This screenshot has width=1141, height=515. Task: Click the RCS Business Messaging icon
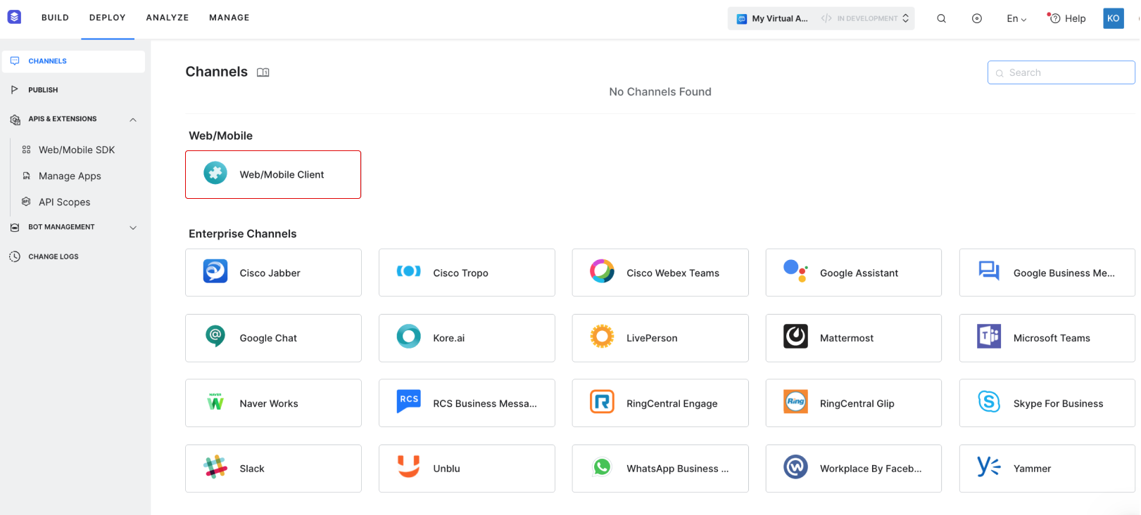(409, 401)
